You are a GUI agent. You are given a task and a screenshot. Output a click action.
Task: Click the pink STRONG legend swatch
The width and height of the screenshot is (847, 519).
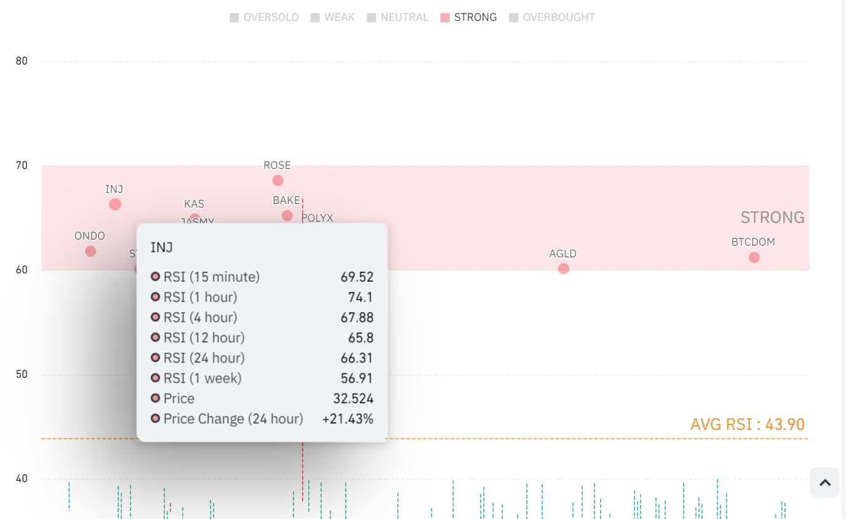coord(445,18)
